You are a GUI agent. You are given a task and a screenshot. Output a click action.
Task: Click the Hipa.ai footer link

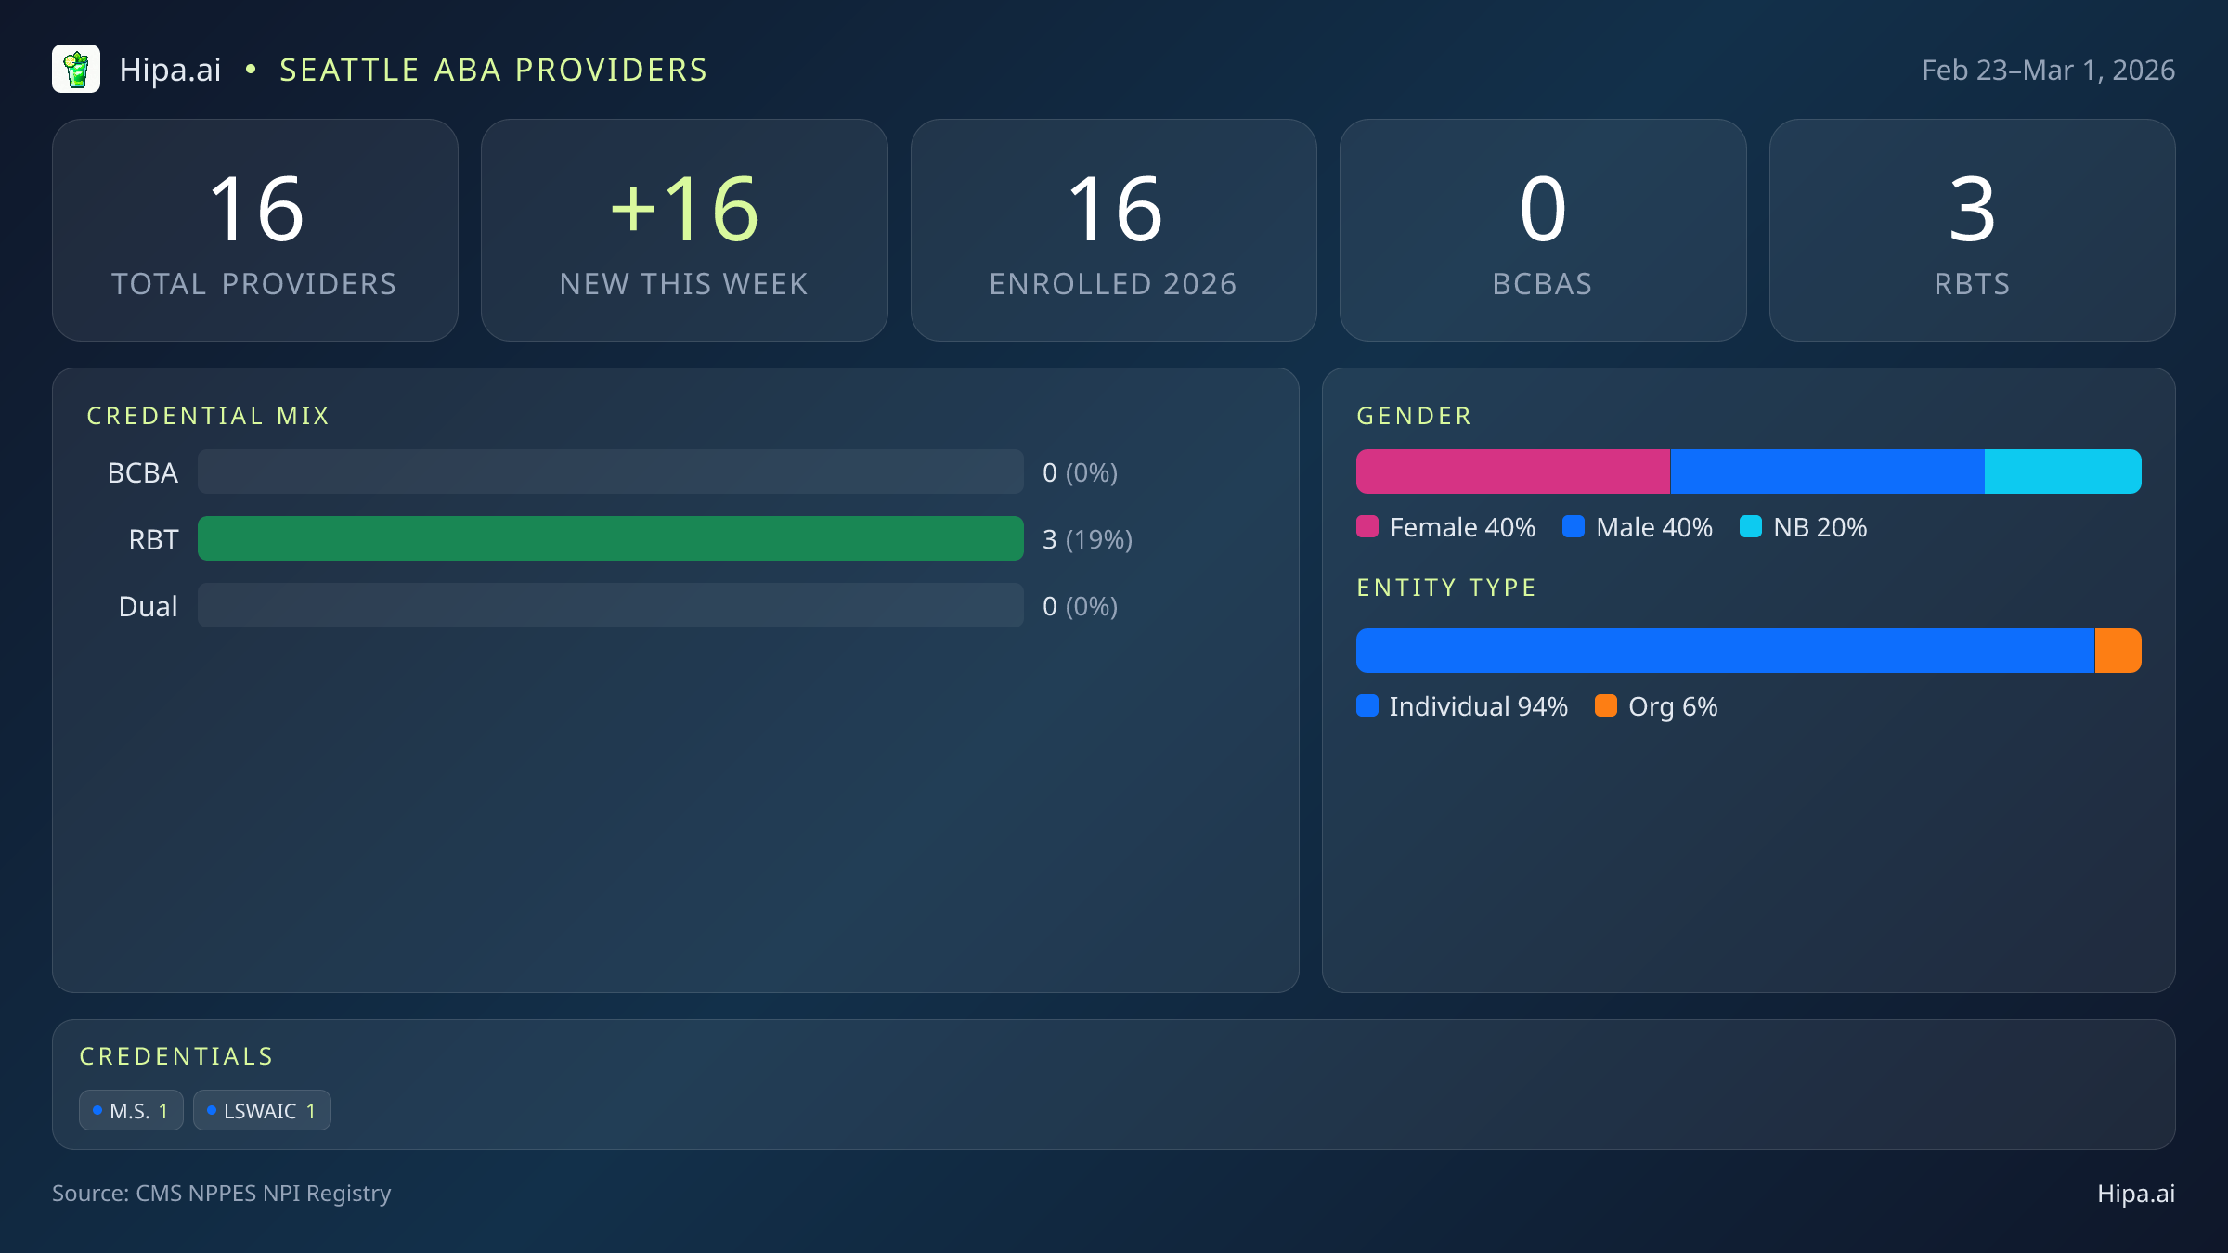(x=2135, y=1194)
